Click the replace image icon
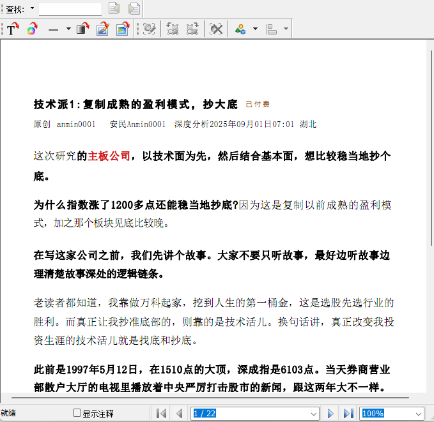The width and height of the screenshot is (434, 422). [x=123, y=29]
